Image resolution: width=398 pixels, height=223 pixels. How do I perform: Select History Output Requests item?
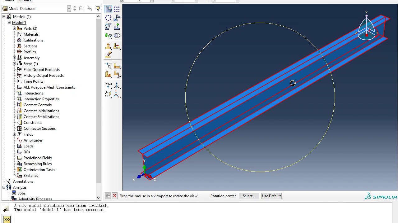(44, 76)
